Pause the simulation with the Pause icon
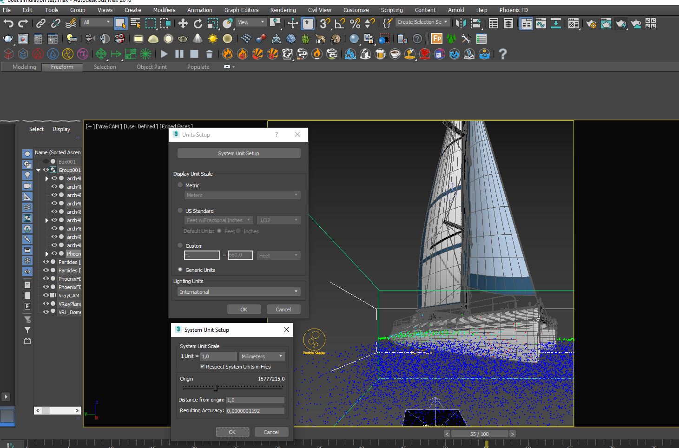 pos(179,54)
